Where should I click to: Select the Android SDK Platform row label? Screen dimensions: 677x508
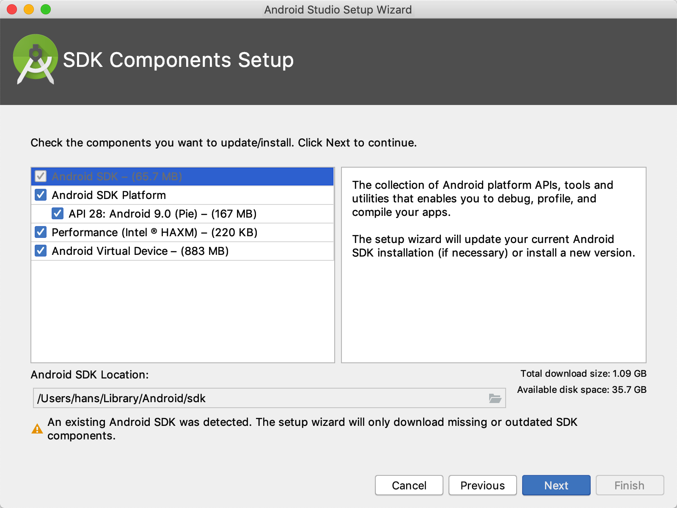point(109,195)
